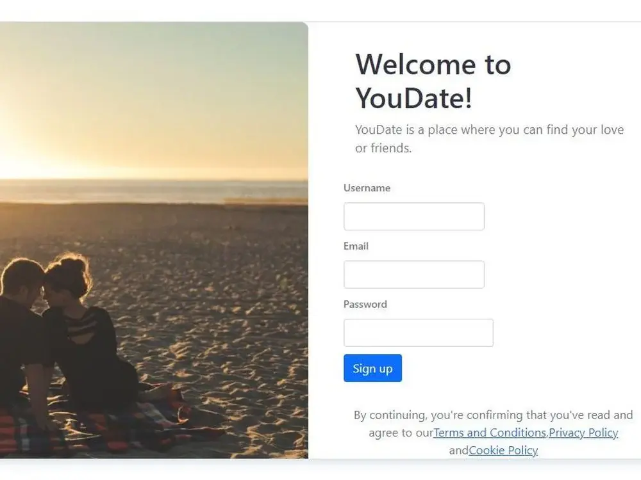Click the Username field label
This screenshot has width=641, height=480.
(367, 188)
